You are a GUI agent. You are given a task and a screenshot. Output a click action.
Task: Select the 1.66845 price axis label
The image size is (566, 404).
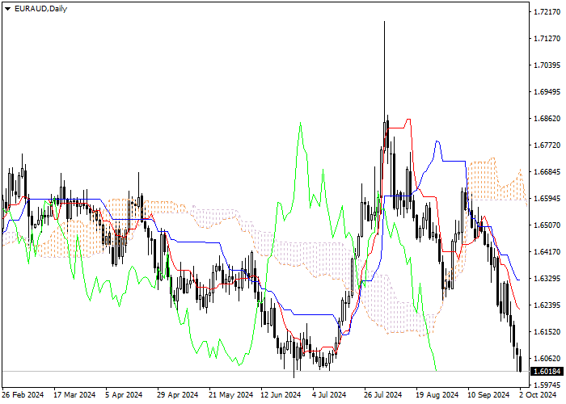click(547, 172)
